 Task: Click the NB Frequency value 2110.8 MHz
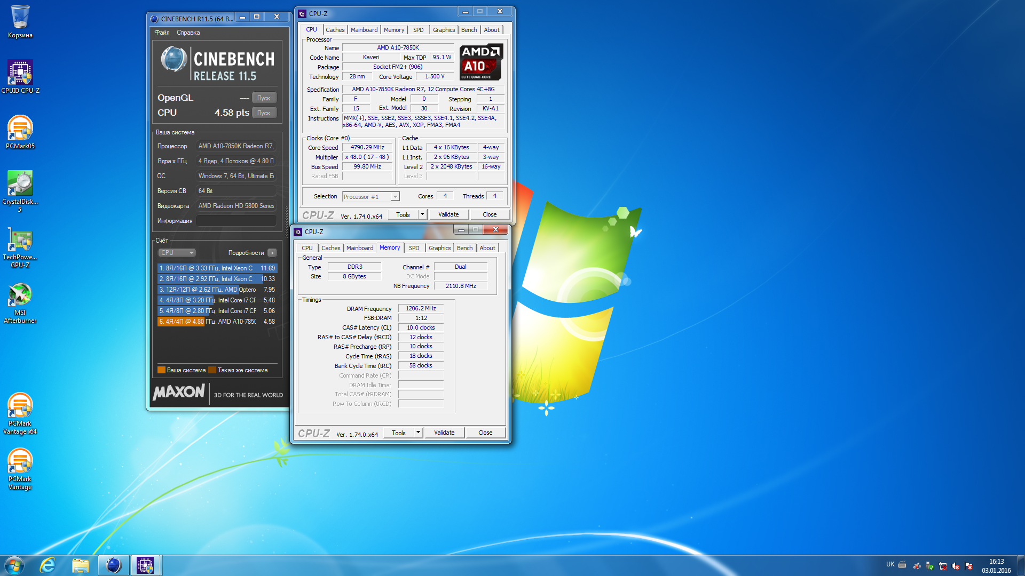[x=461, y=286]
